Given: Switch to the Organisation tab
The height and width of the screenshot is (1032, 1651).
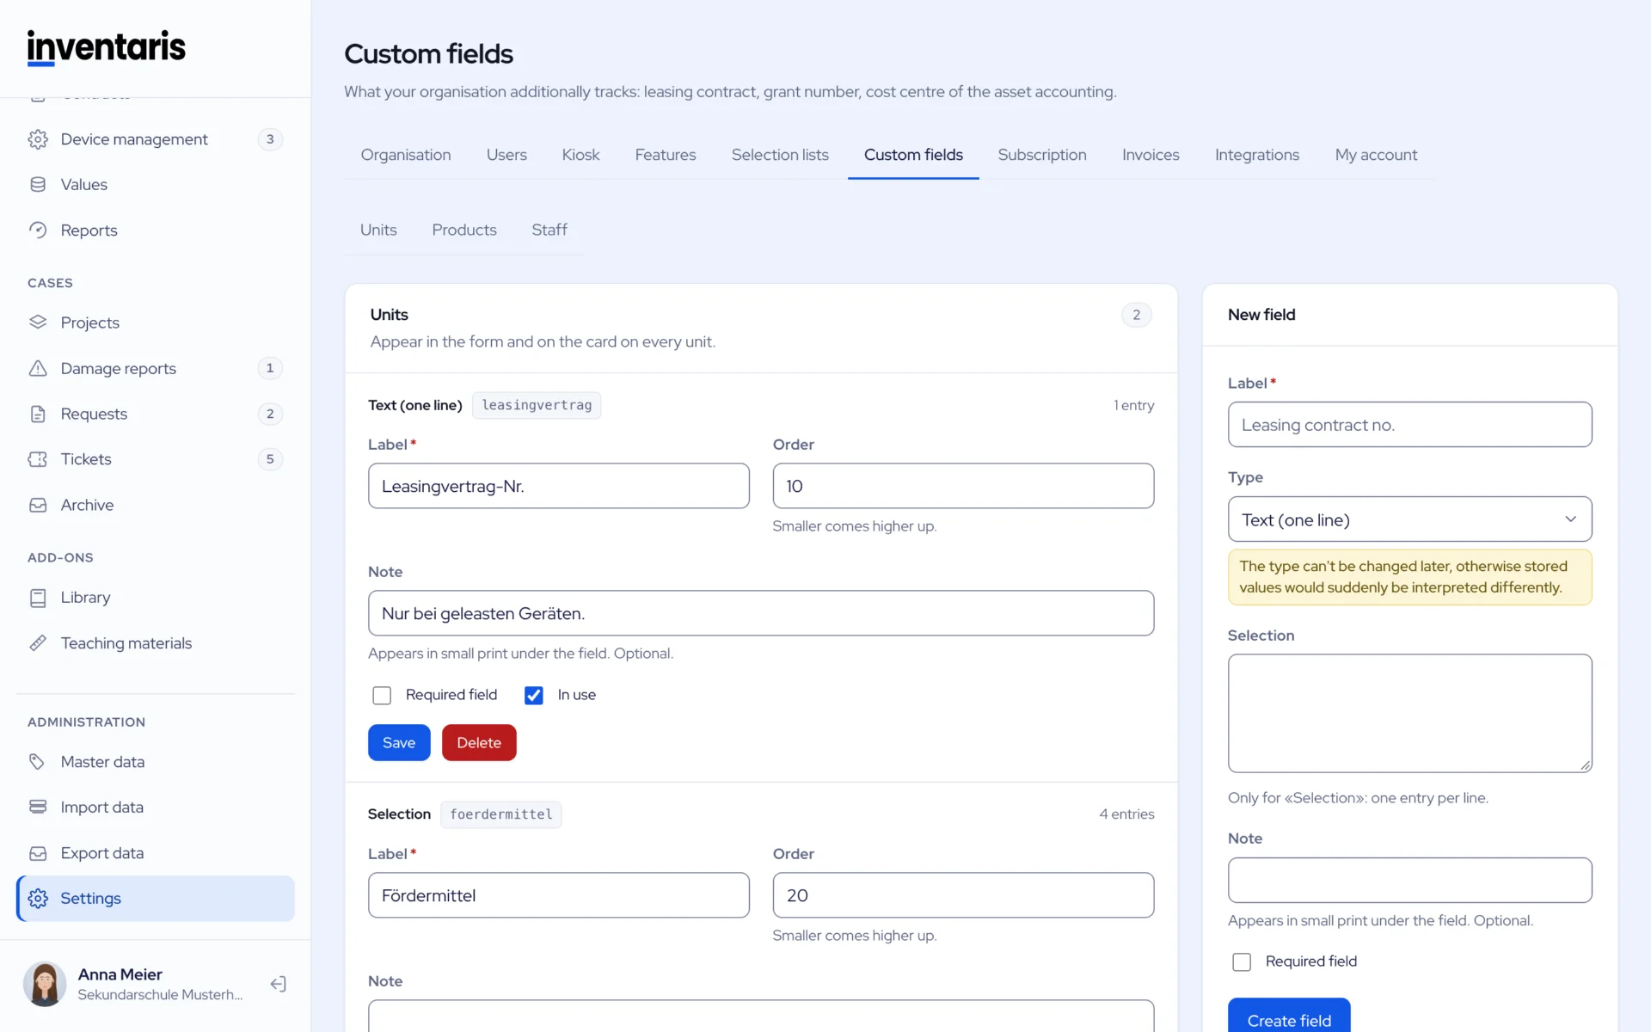Looking at the screenshot, I should click(x=406, y=155).
